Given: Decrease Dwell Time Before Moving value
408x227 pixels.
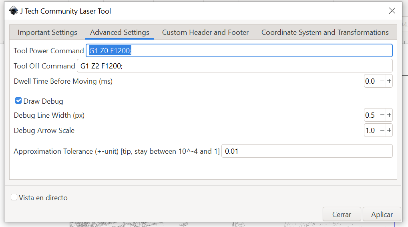Looking at the screenshot, I should 382,81.
